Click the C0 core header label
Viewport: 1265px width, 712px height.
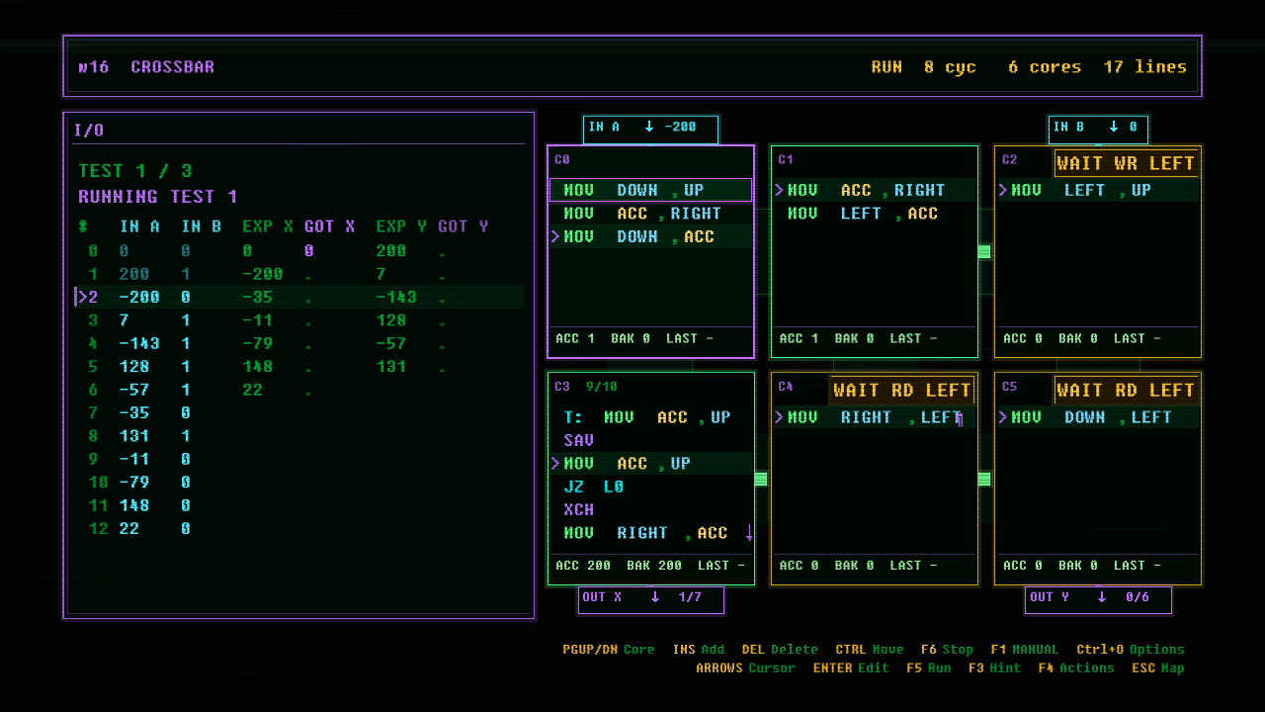point(562,159)
